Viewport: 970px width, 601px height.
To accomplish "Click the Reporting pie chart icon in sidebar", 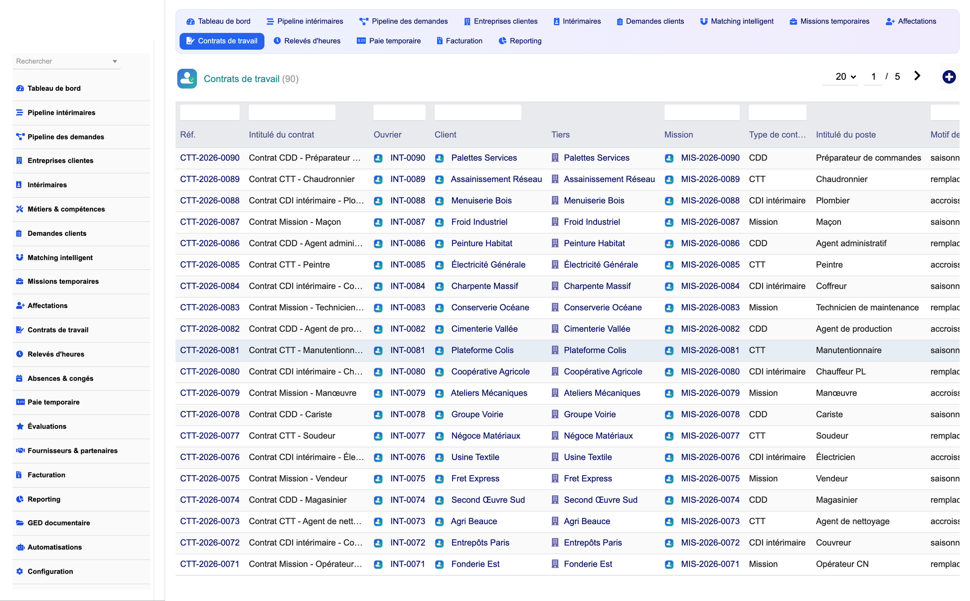I will tap(20, 499).
